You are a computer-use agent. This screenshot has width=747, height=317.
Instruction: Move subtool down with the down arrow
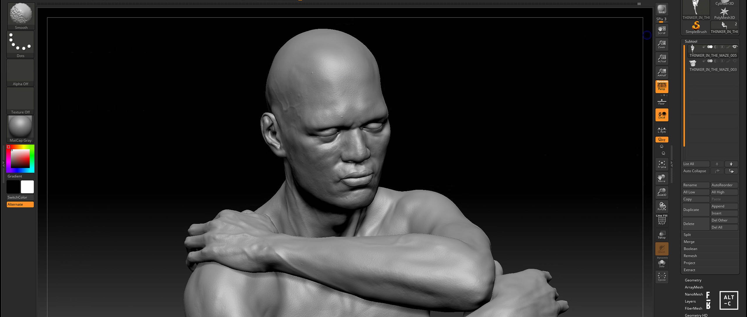(x=731, y=164)
